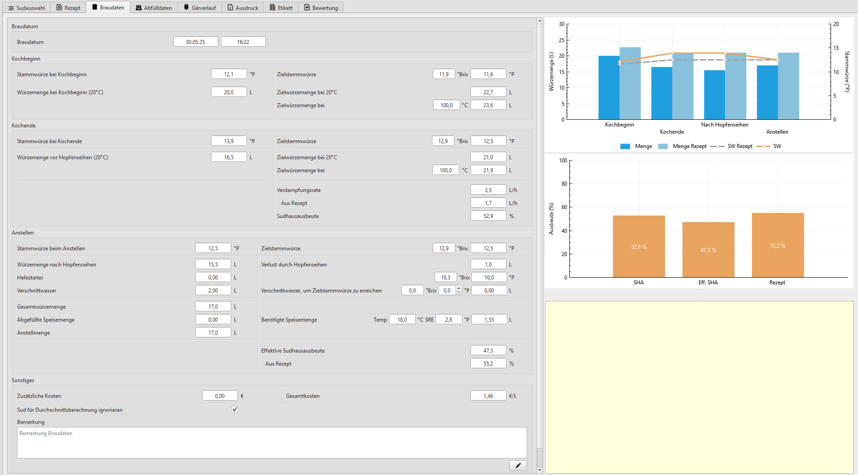The width and height of the screenshot is (858, 475).
Task: Click the Sudauswahl hamburger icon
Action: point(11,8)
